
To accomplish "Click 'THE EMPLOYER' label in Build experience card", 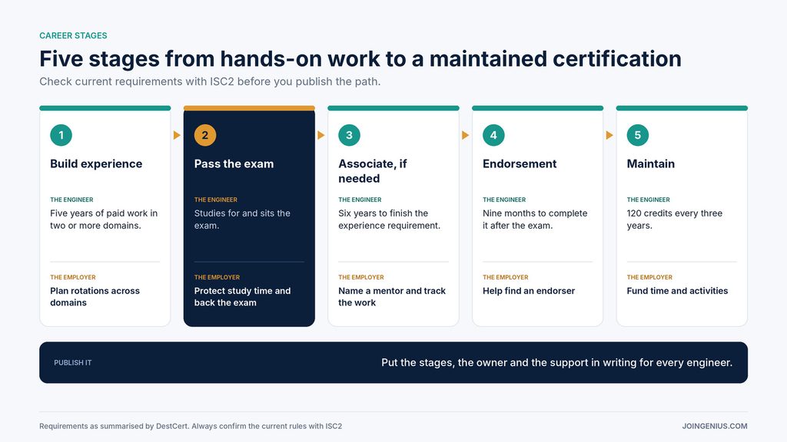I will coord(73,277).
